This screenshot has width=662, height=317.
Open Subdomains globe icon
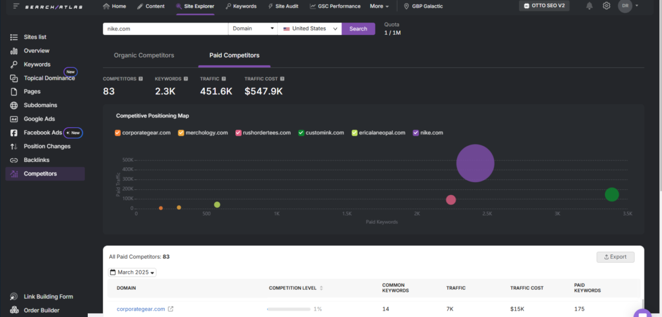[14, 105]
